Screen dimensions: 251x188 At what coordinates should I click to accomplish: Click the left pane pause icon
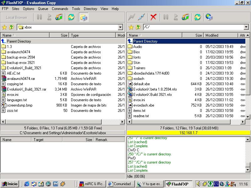[x=40, y=17]
